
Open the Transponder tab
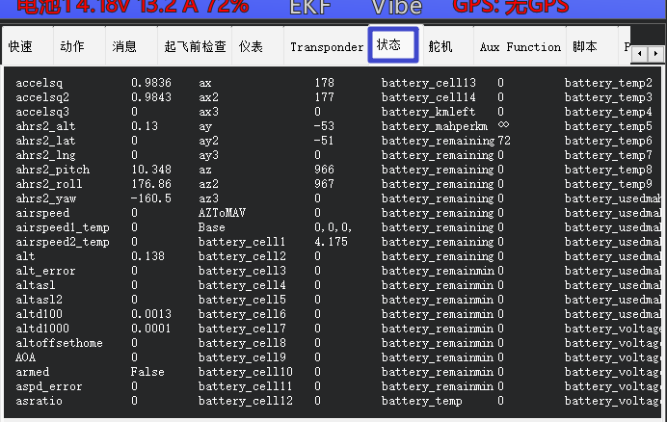point(327,46)
